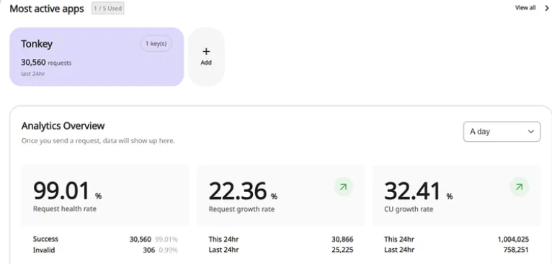Click the Request growth rate up-arrow icon
552x264 pixels.
343,187
